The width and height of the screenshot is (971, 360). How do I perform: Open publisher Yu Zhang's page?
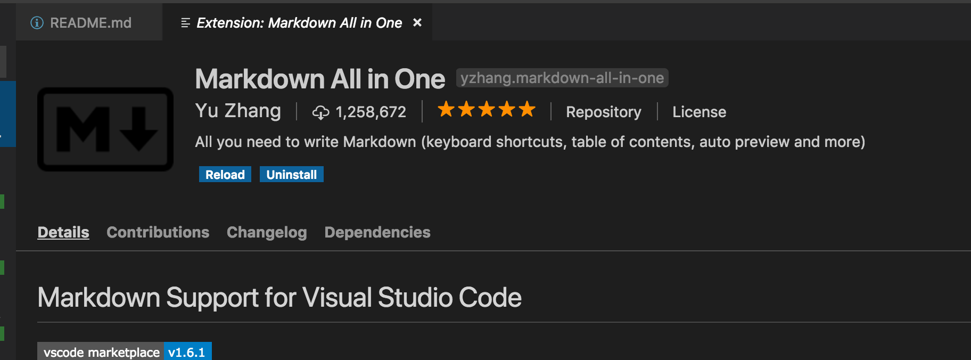[238, 111]
